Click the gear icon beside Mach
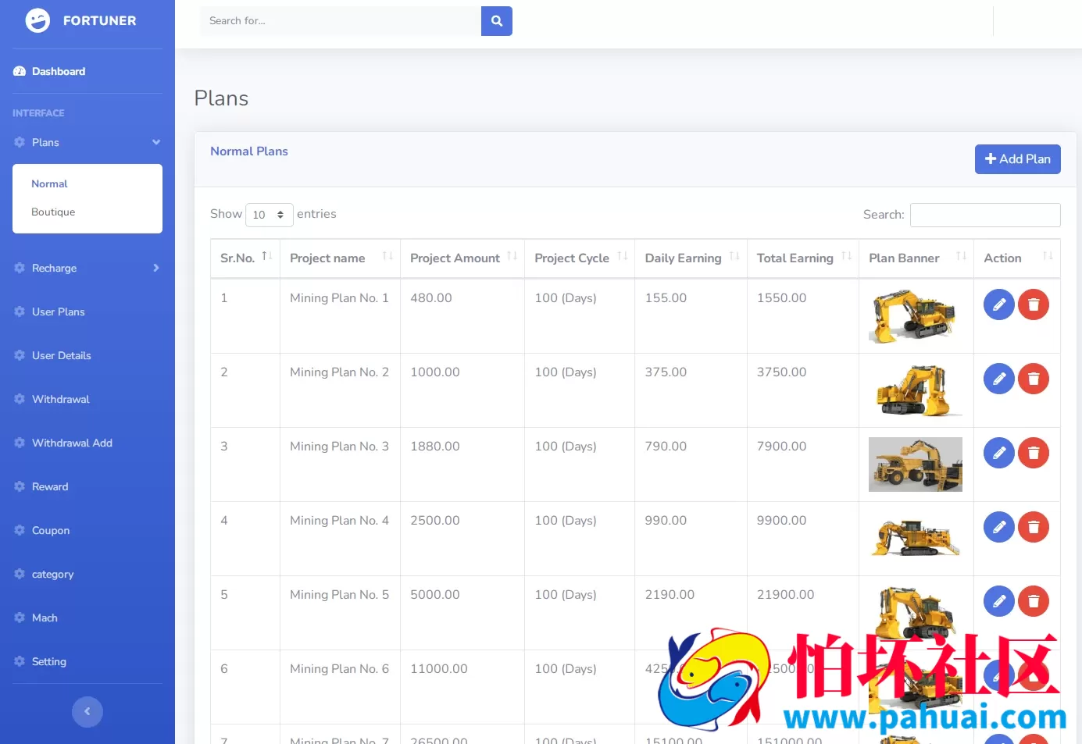Screen dimensions: 1082x744 [20, 618]
